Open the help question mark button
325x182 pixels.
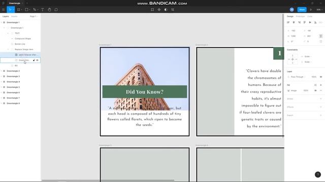(318, 174)
